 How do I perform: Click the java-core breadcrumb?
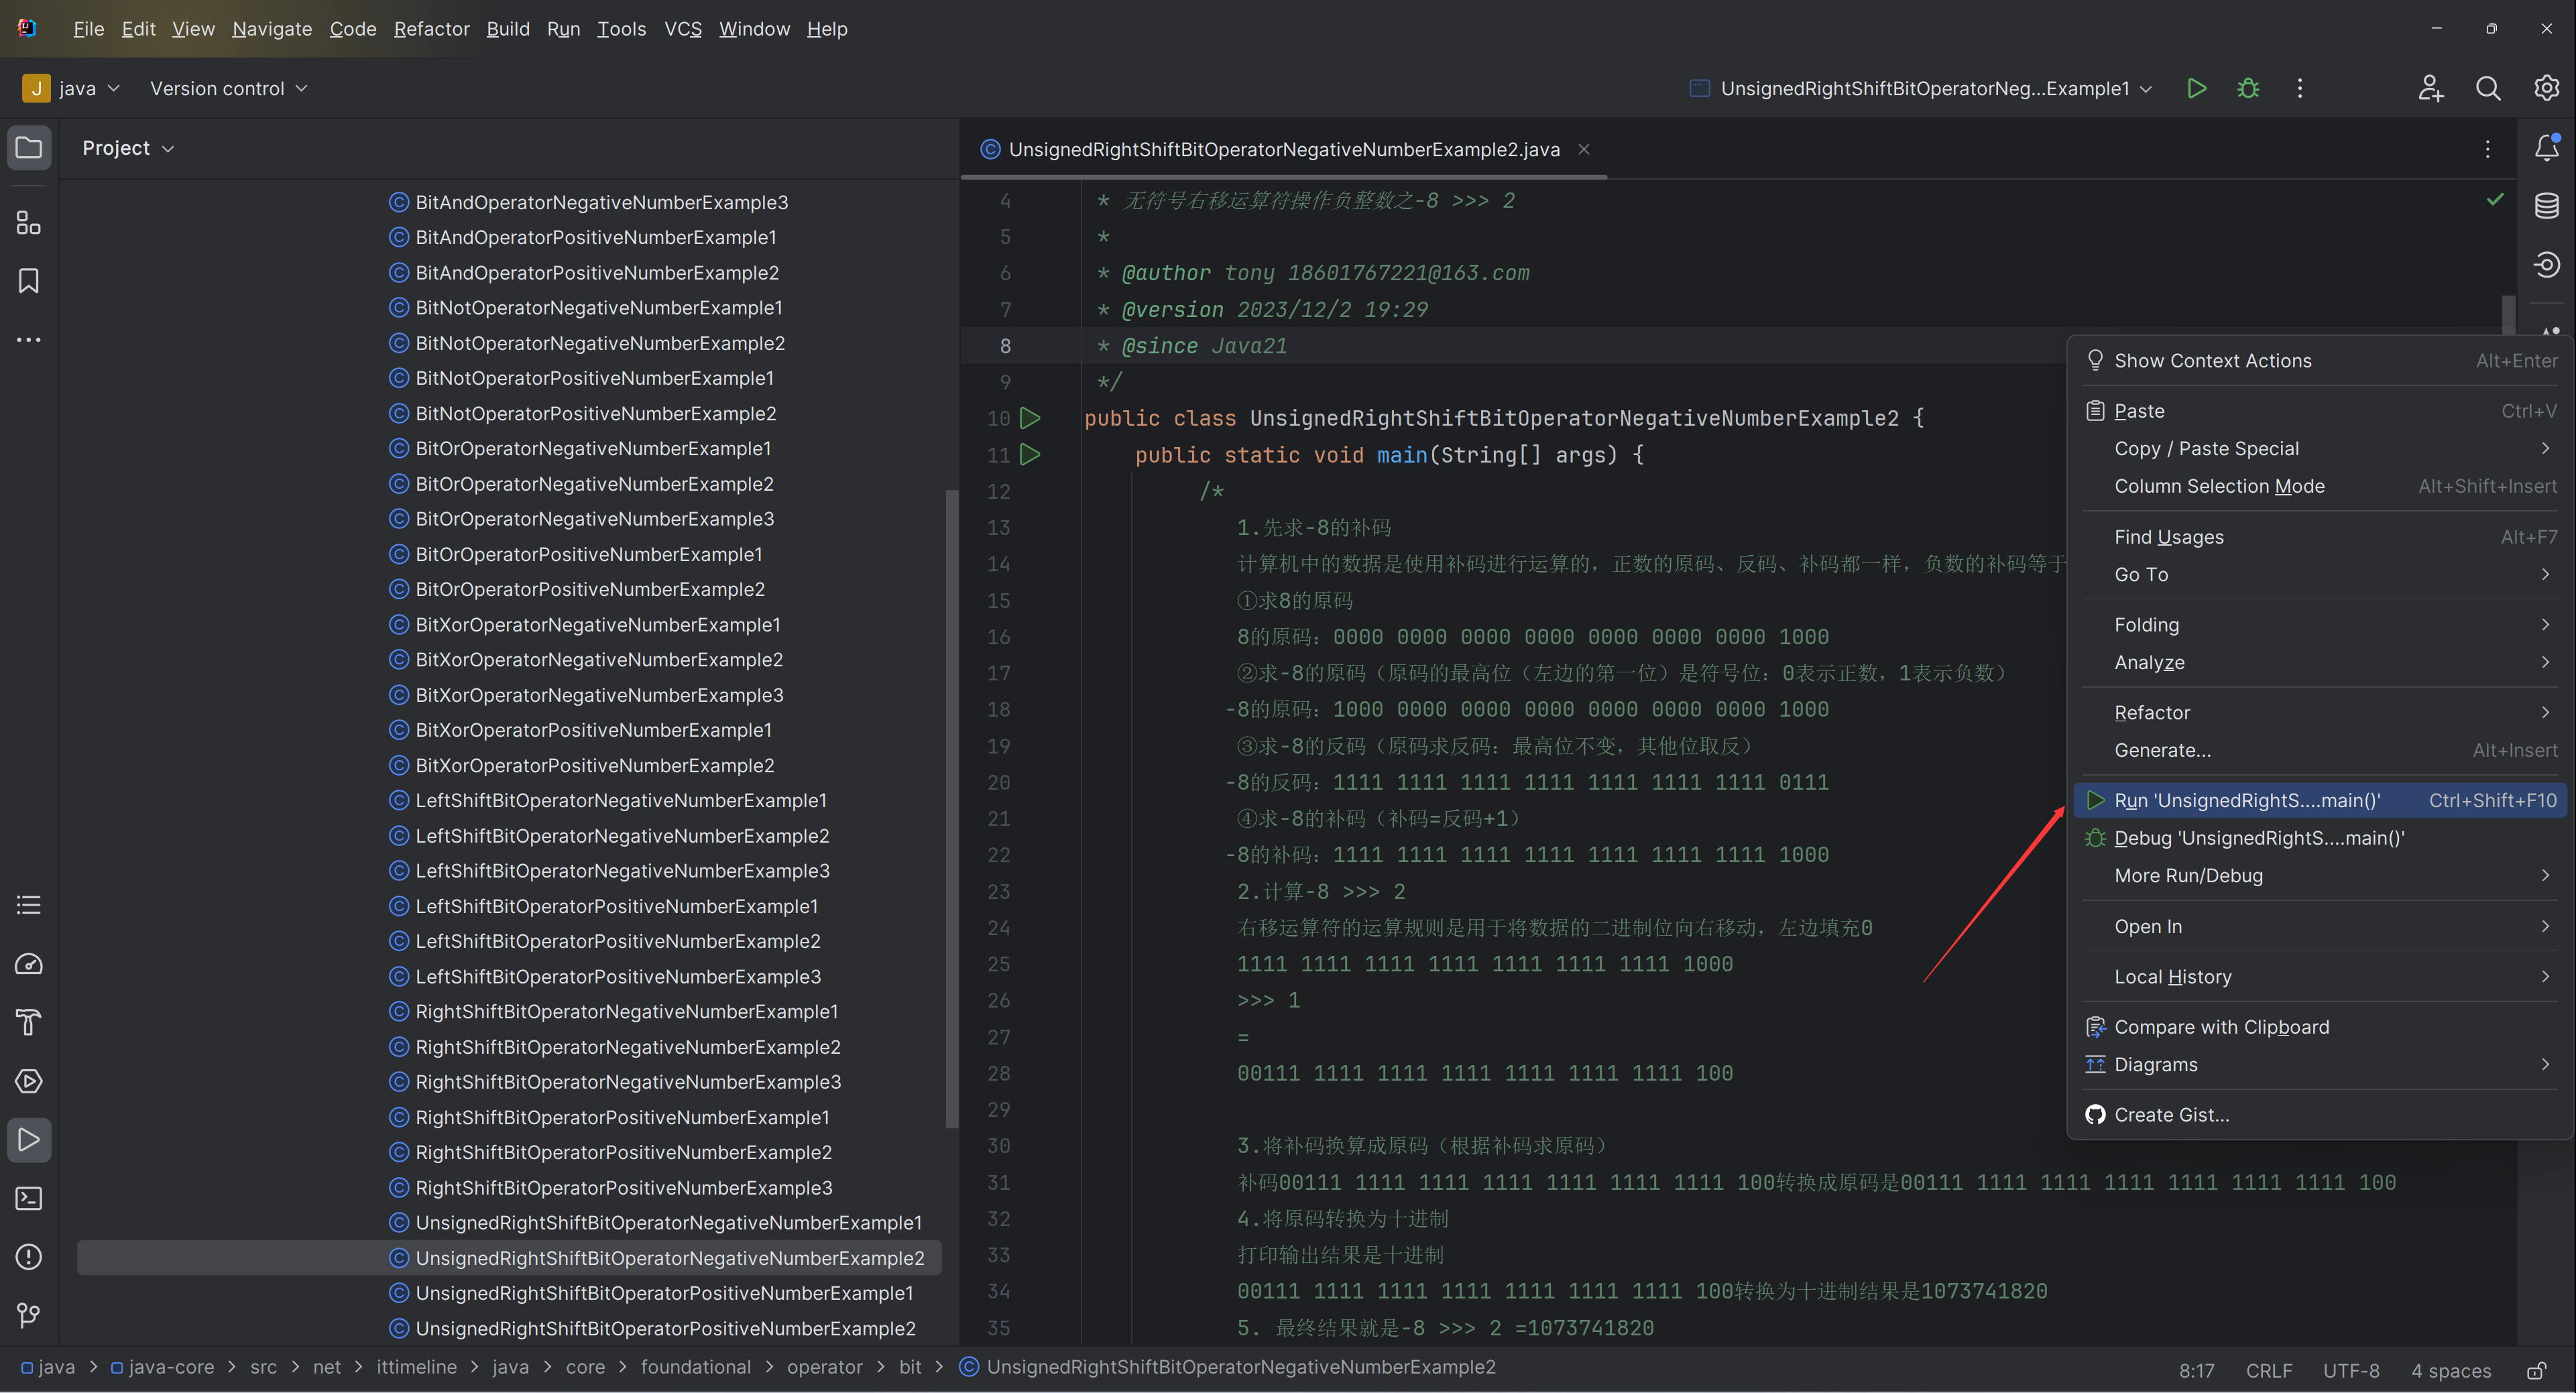coord(162,1367)
